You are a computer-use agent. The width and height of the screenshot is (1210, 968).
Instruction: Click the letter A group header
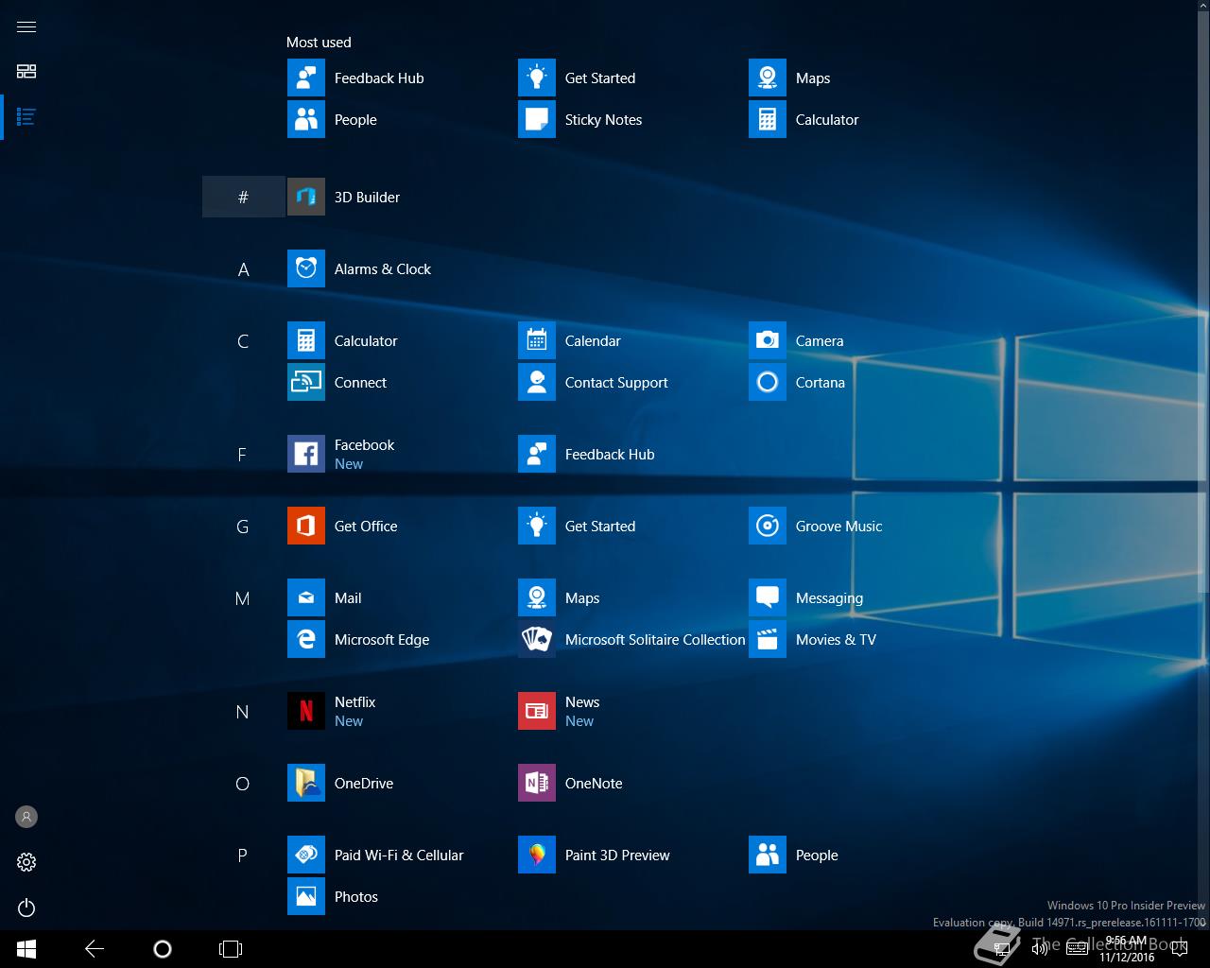click(x=243, y=269)
